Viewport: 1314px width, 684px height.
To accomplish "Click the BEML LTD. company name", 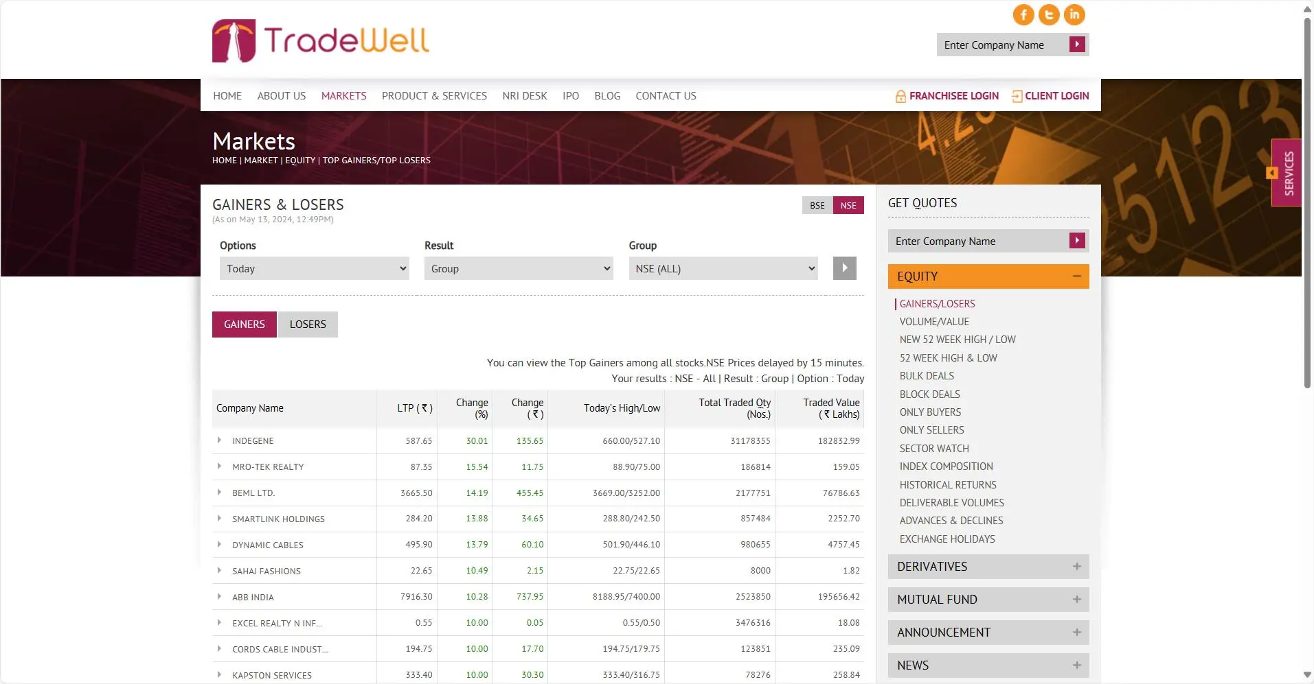I will 253,493.
